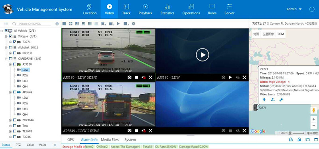Stop the AP8649 LDW video stream
The height and width of the screenshot is (149, 319).
[136, 131]
